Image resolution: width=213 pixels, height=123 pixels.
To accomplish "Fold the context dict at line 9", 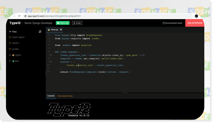I will 51,62.
